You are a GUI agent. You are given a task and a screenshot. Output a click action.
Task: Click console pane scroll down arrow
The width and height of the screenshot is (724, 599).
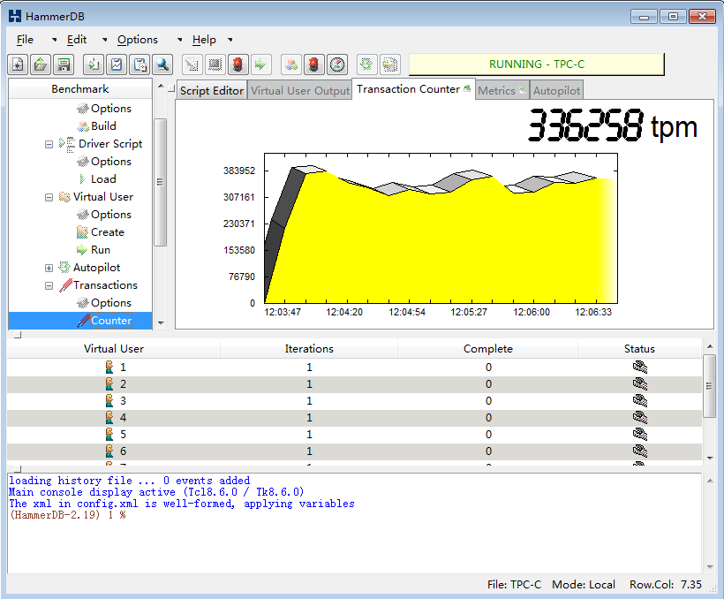click(x=710, y=567)
